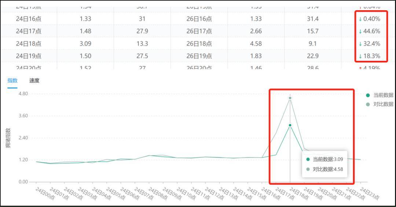Select the green peak point on the chart
The width and height of the screenshot is (396, 207).
290,125
